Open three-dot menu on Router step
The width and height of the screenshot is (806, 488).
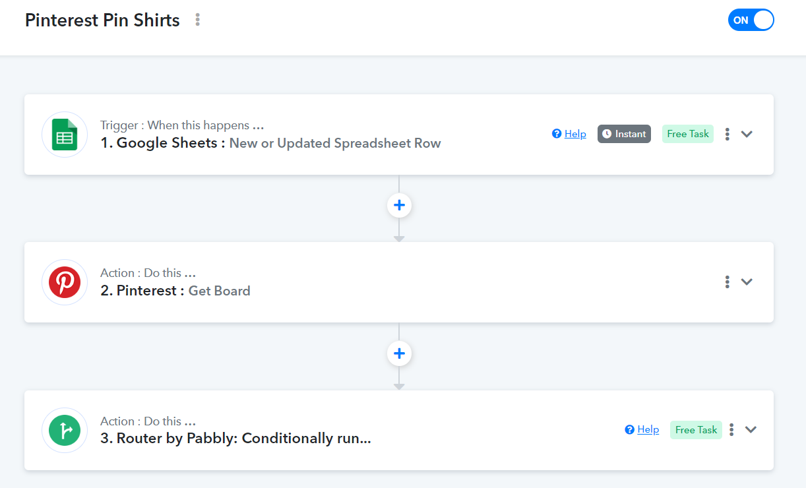point(731,430)
